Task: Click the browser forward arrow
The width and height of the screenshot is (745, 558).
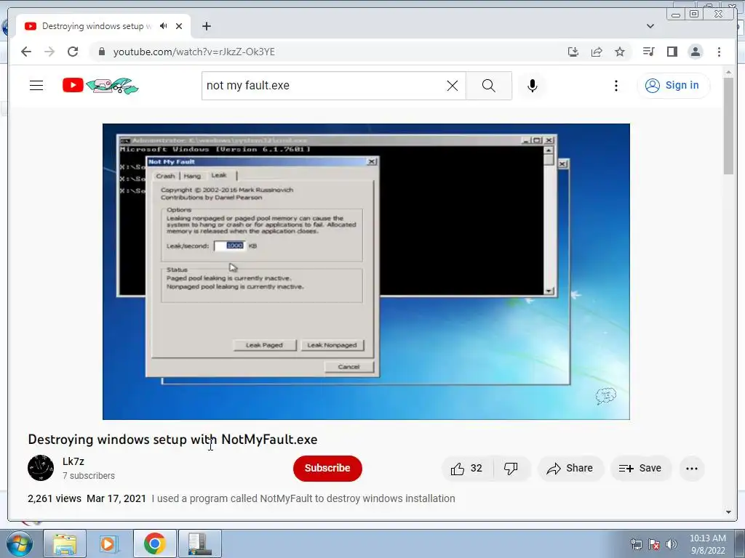Action: click(x=49, y=52)
